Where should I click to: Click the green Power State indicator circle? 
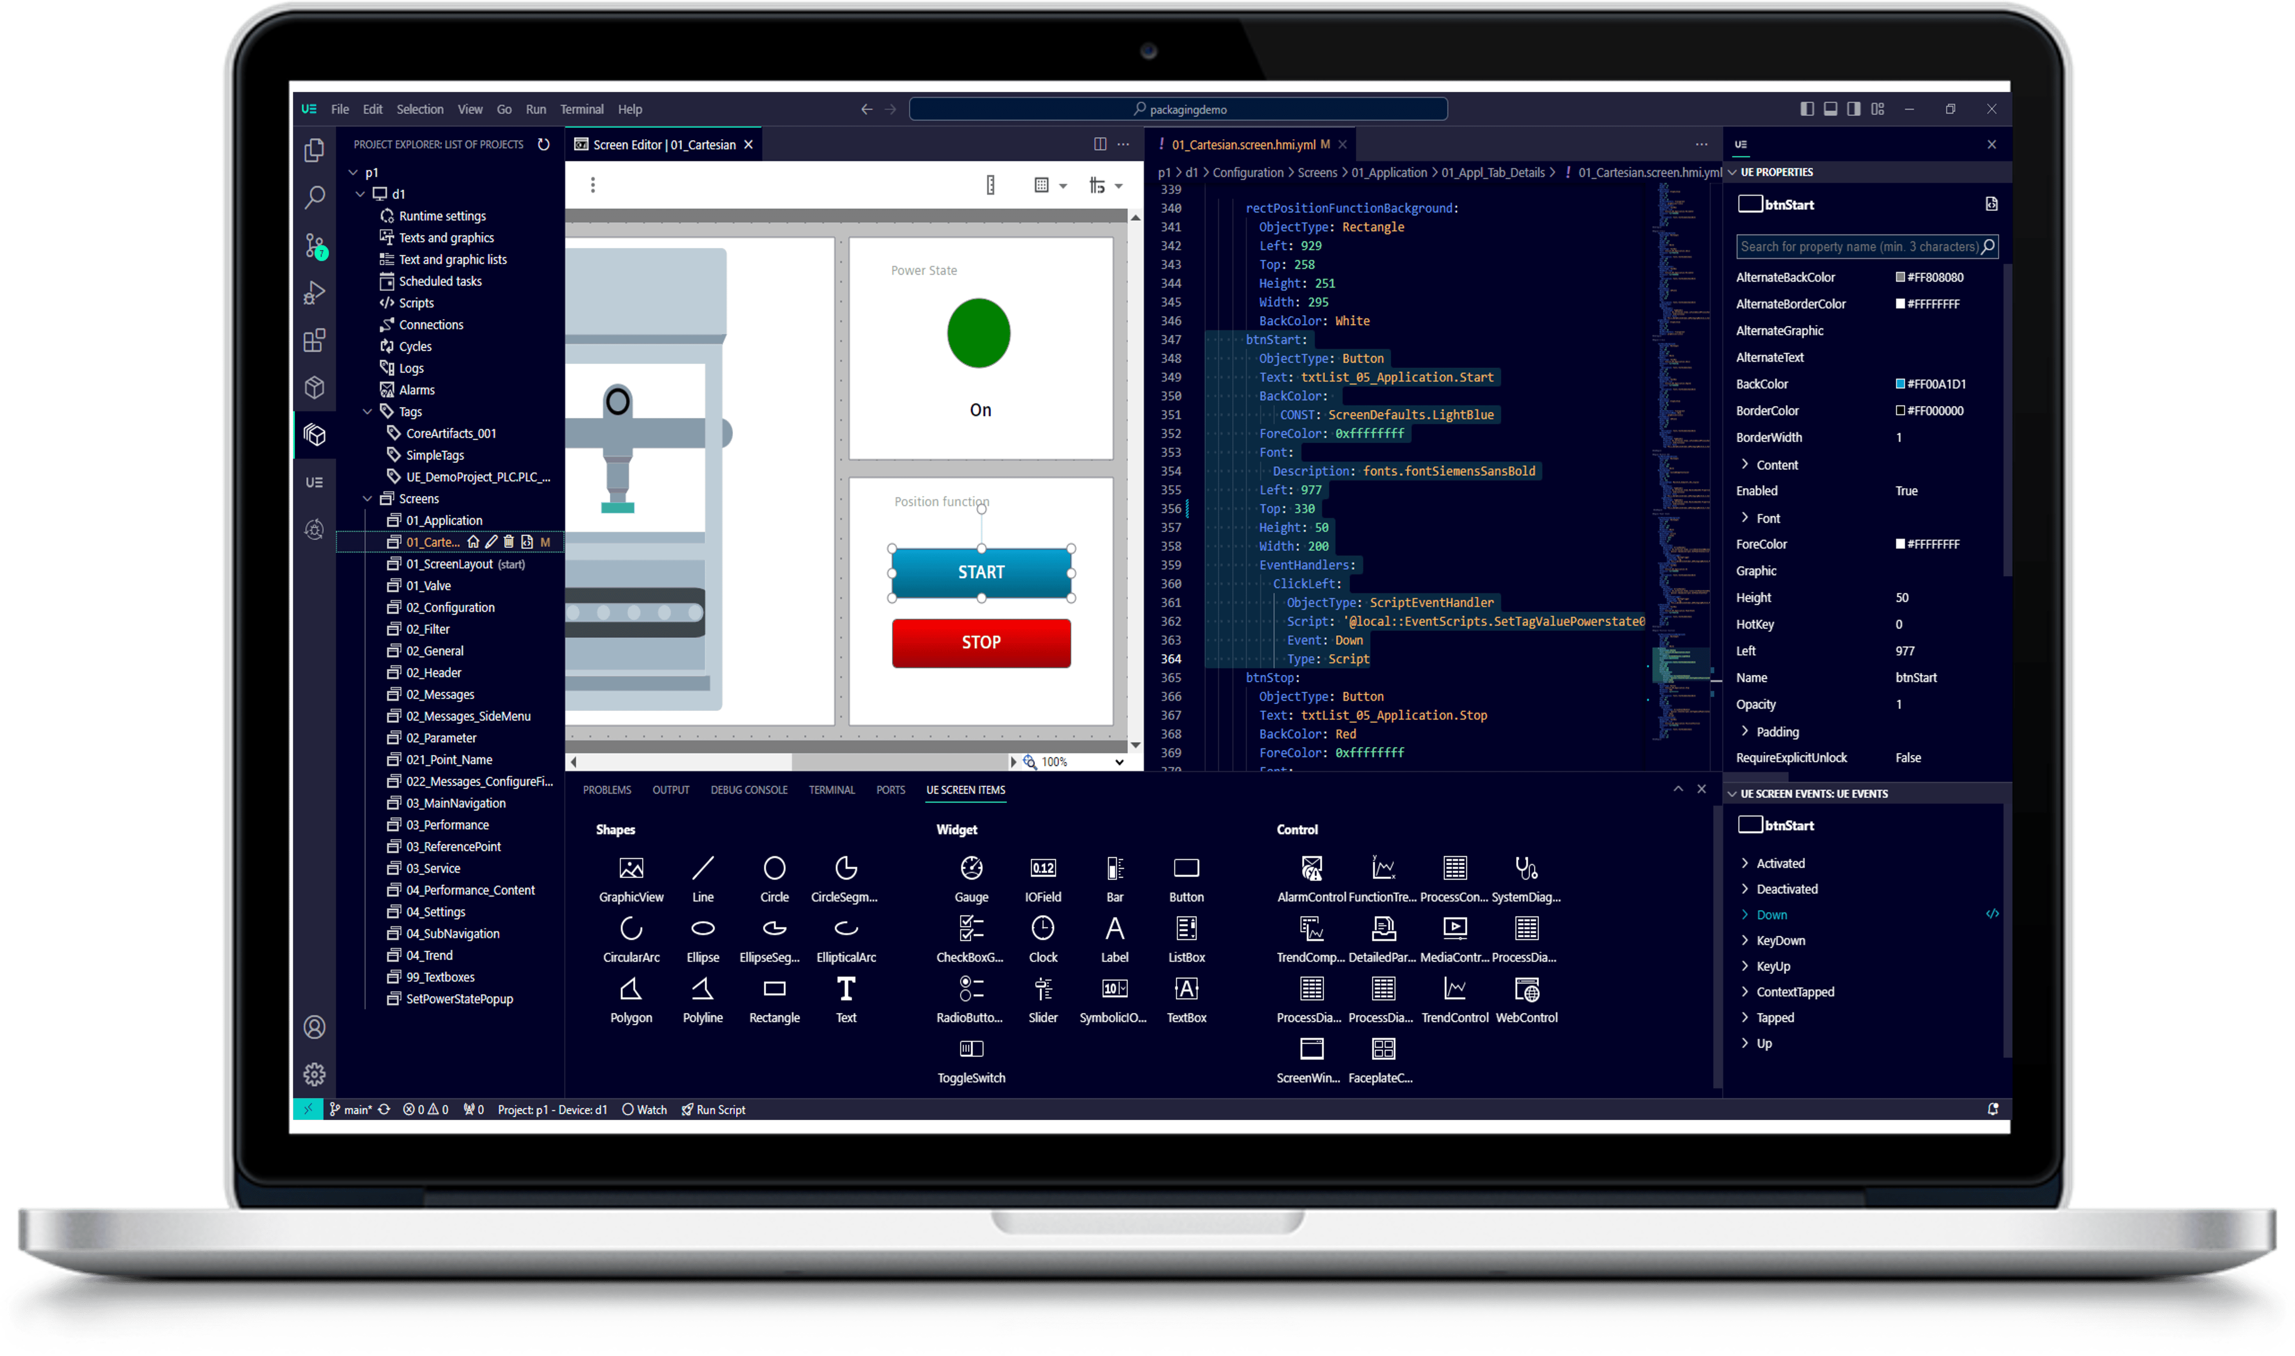pos(979,333)
